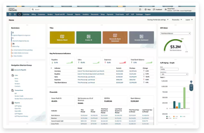The image size is (204, 133).
Task: Click the magnifier icon in search bar
Action: [x=33, y=9]
